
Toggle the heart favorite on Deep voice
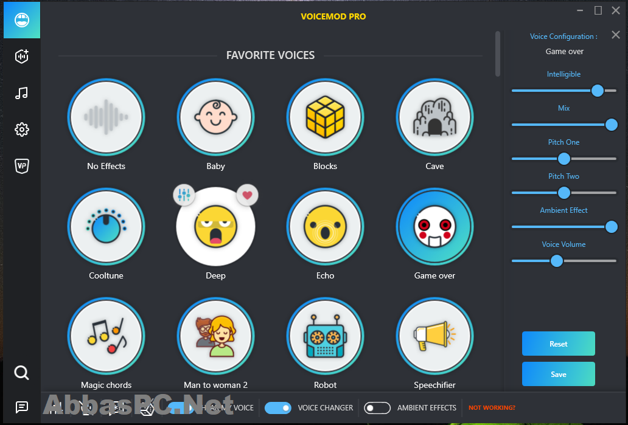[247, 195]
